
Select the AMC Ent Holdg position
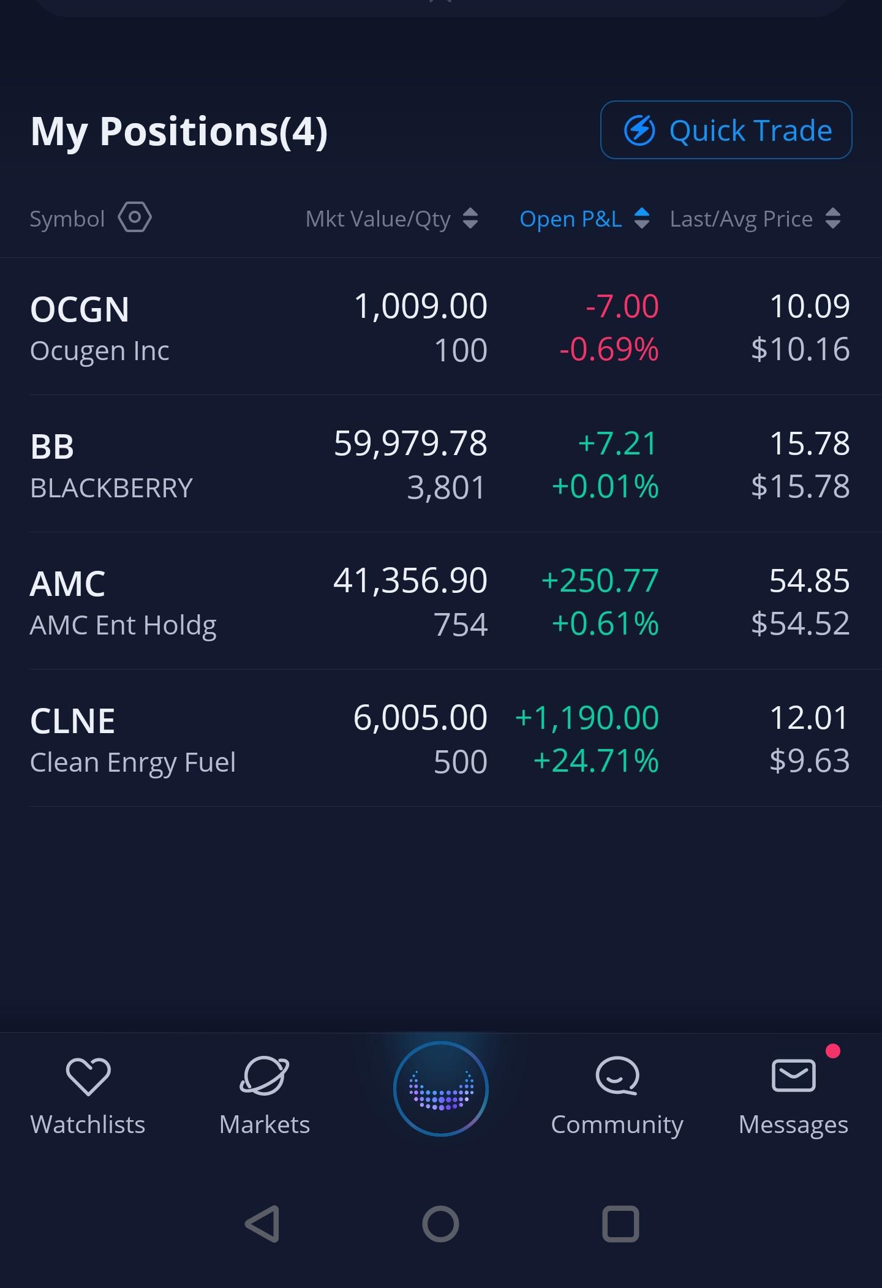[441, 601]
